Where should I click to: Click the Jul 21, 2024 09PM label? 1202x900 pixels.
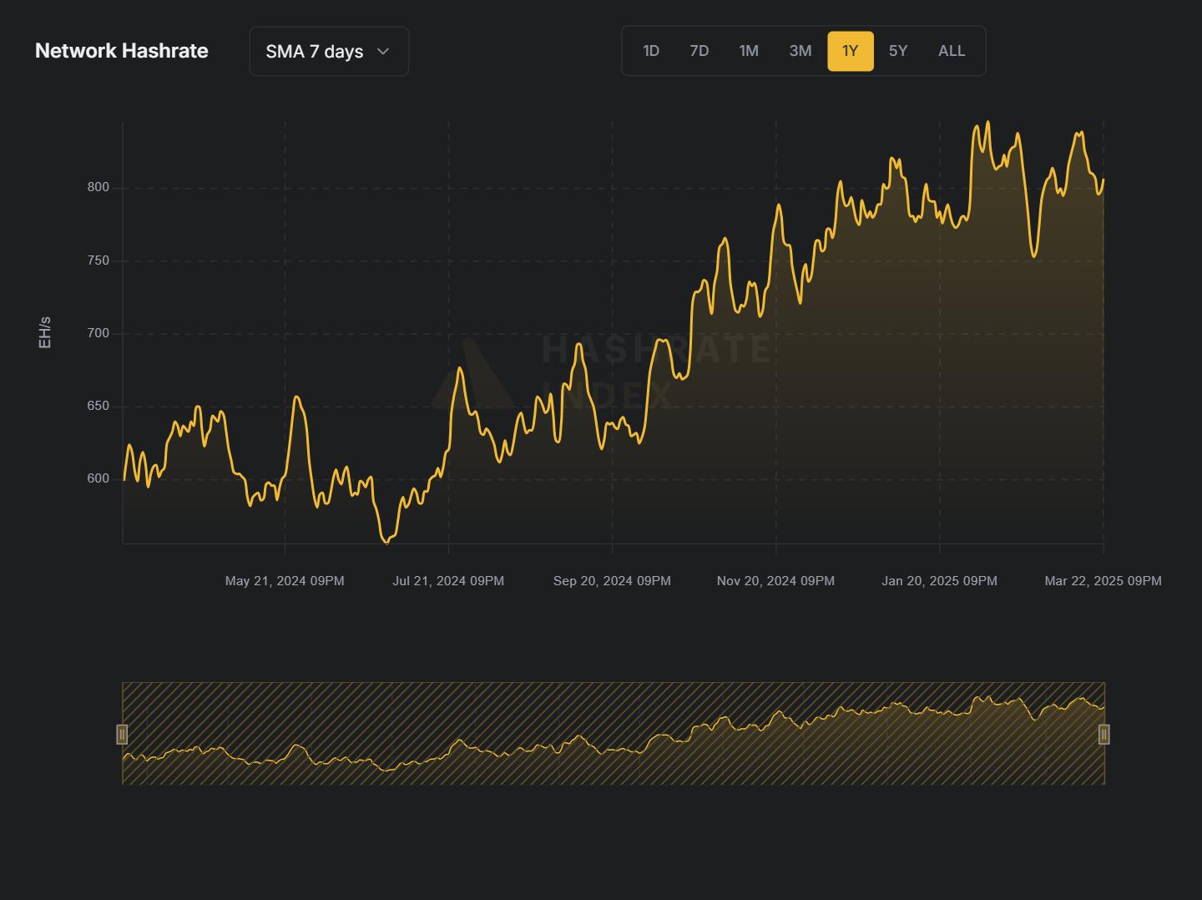(x=448, y=581)
